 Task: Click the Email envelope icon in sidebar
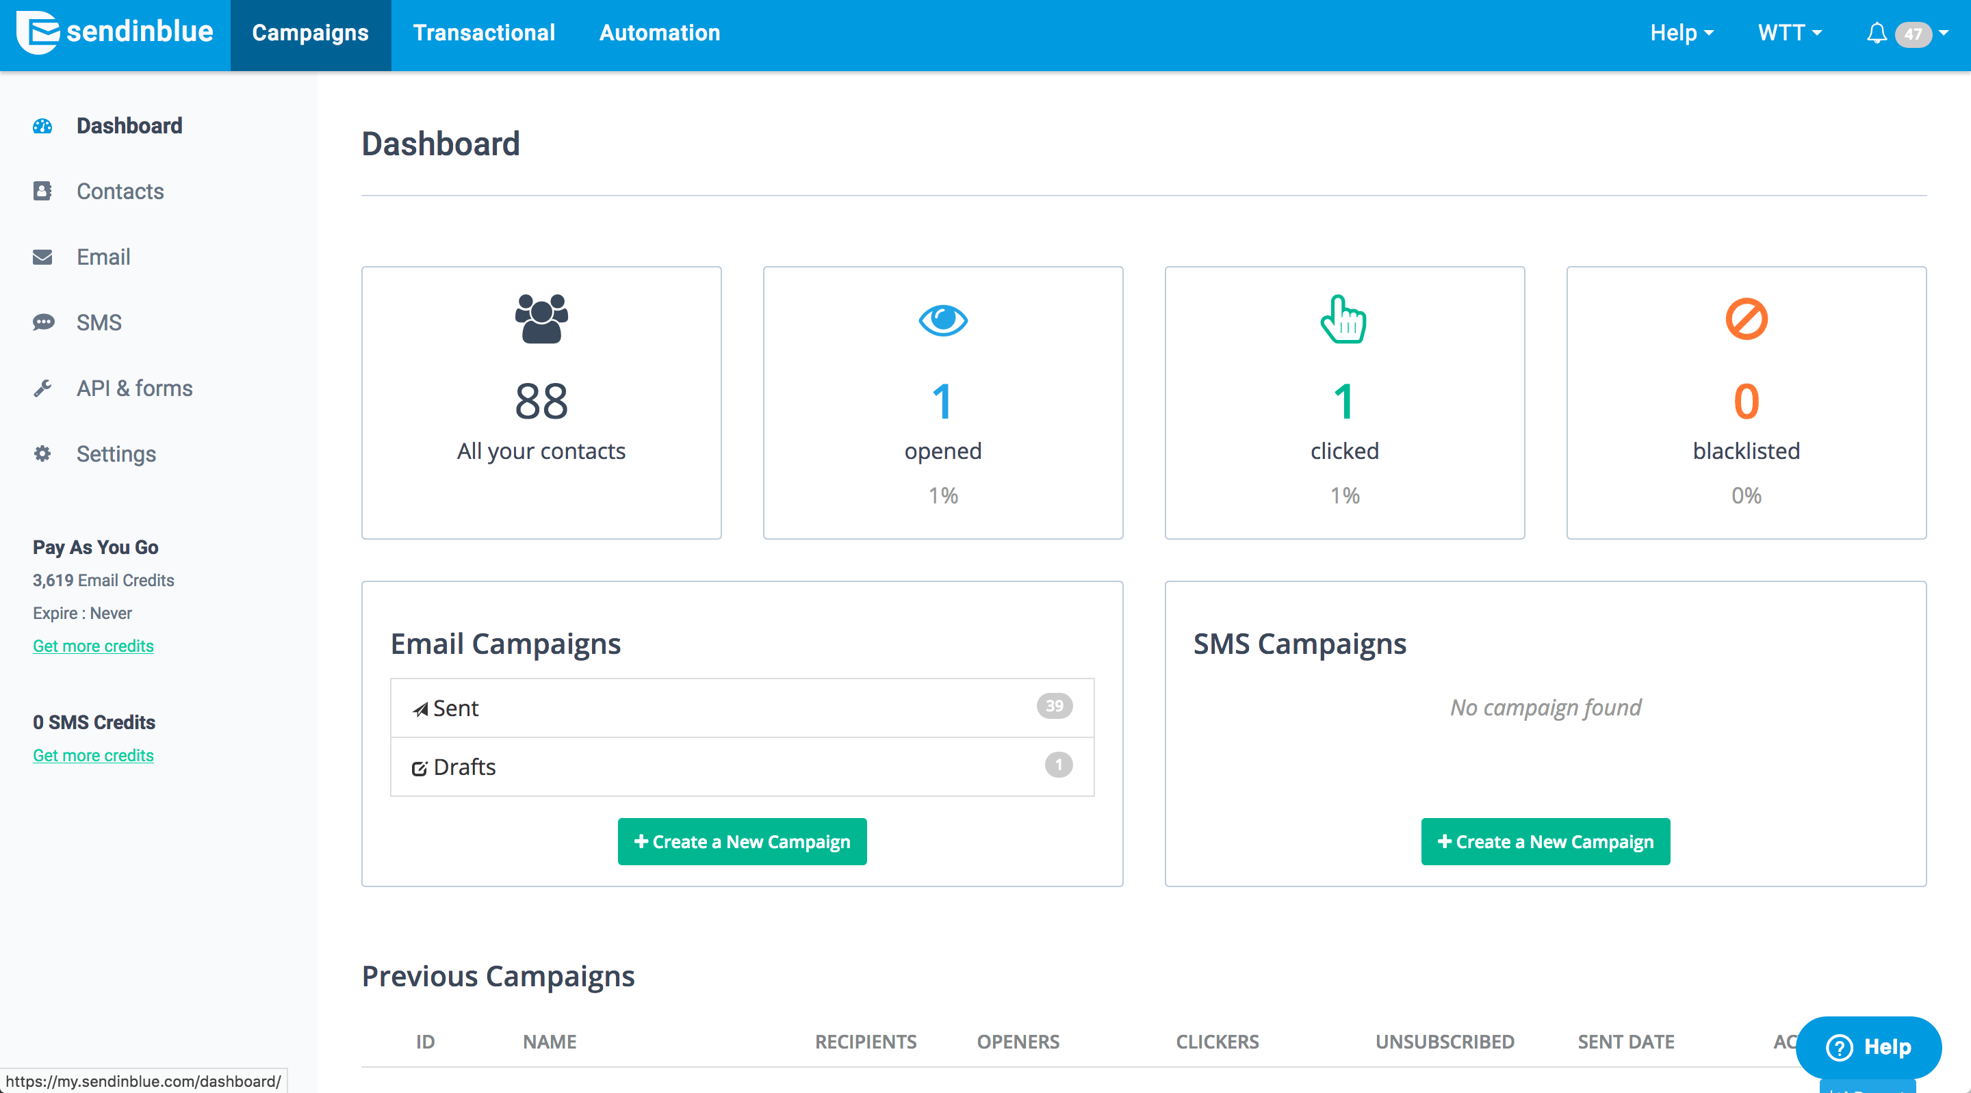pyautogui.click(x=43, y=257)
